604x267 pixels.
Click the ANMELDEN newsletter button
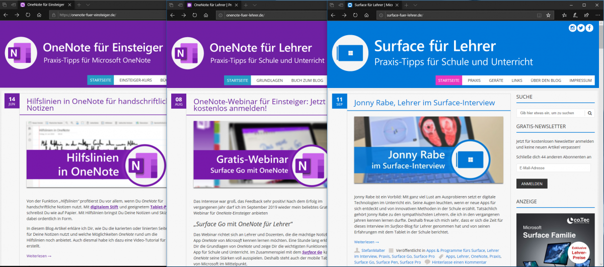(532, 184)
